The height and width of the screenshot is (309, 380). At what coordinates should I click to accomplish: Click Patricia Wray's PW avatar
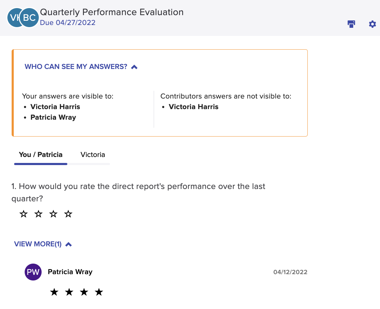pyautogui.click(x=33, y=272)
